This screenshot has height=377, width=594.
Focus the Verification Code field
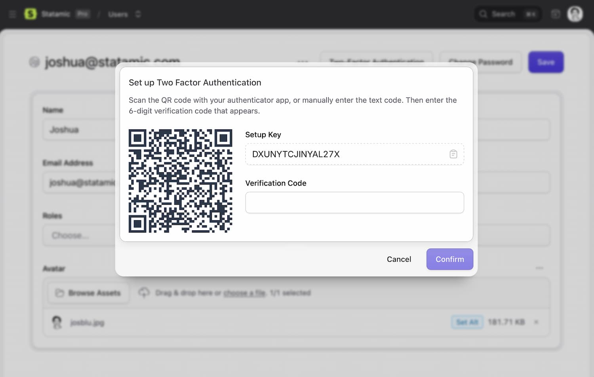(x=354, y=202)
